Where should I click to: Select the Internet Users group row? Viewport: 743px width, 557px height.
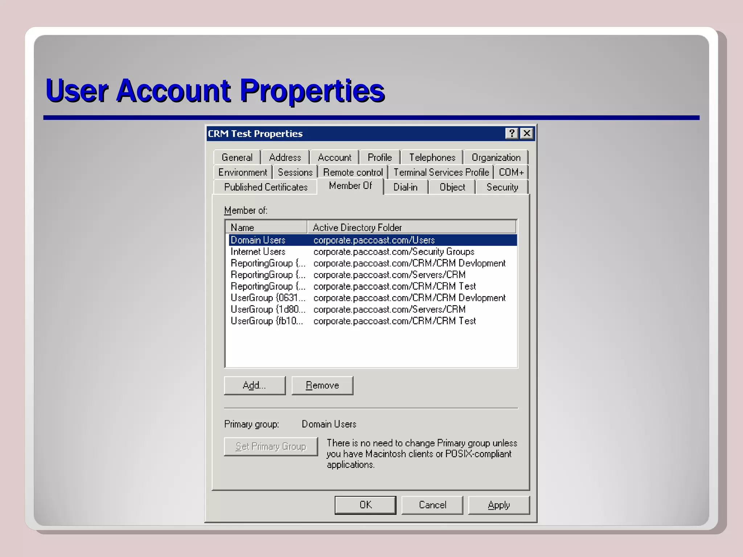click(373, 252)
